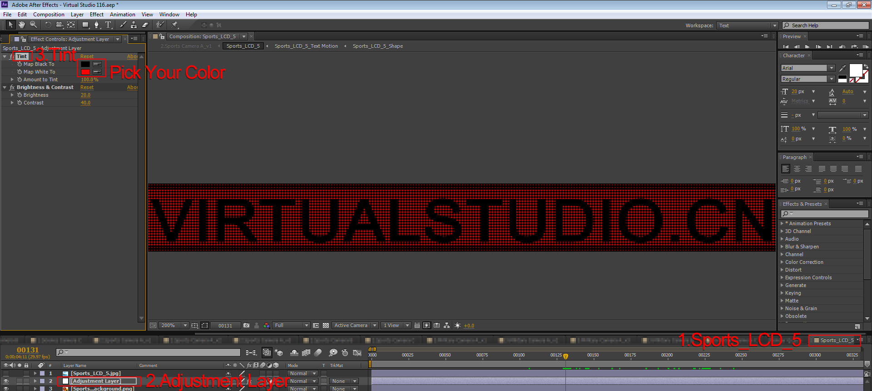The height and width of the screenshot is (391, 872).
Task: Select the Clone Stamp tool
Action: [x=134, y=25]
